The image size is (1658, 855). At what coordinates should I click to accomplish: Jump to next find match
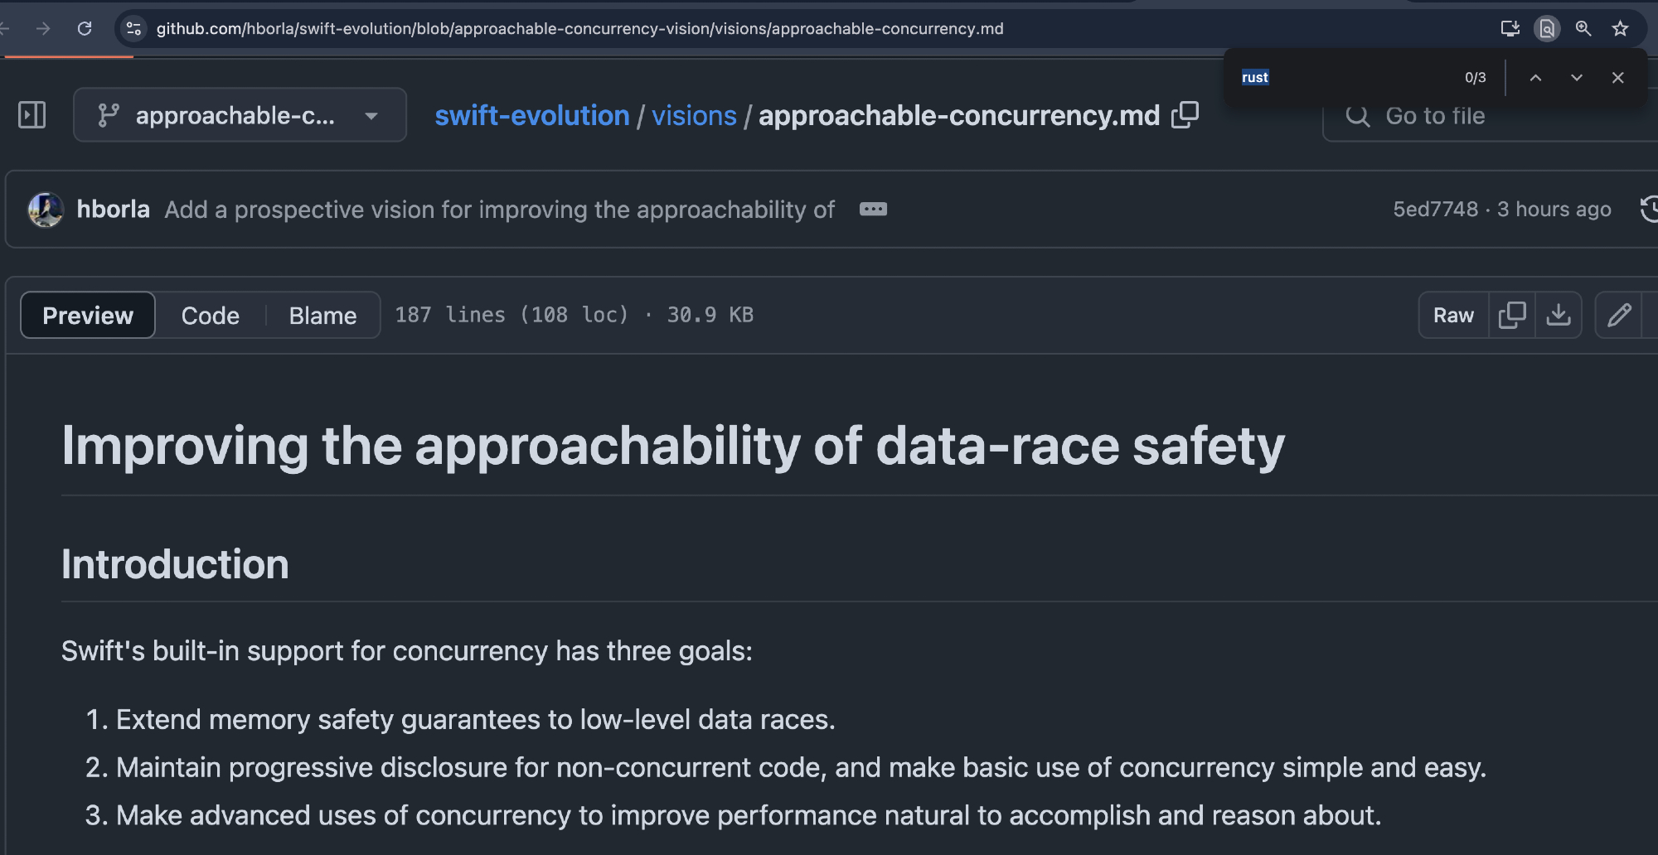coord(1577,78)
